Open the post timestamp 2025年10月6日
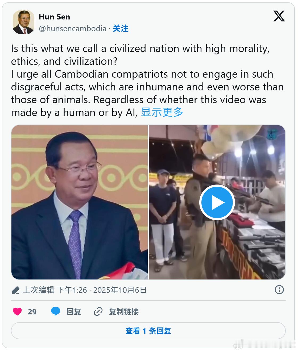Viewport: 298px width, 352px height. [x=120, y=290]
